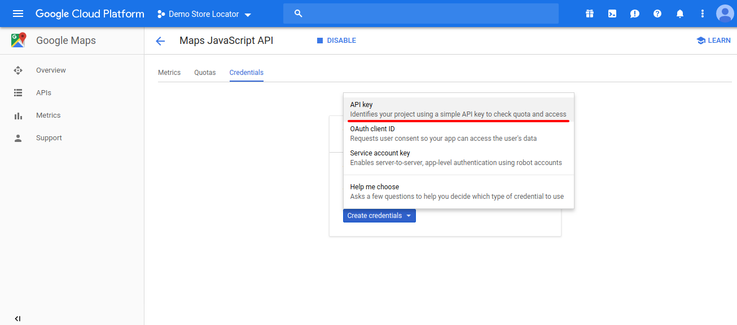Open the help question mark icon
The height and width of the screenshot is (325, 737).
pyautogui.click(x=657, y=14)
